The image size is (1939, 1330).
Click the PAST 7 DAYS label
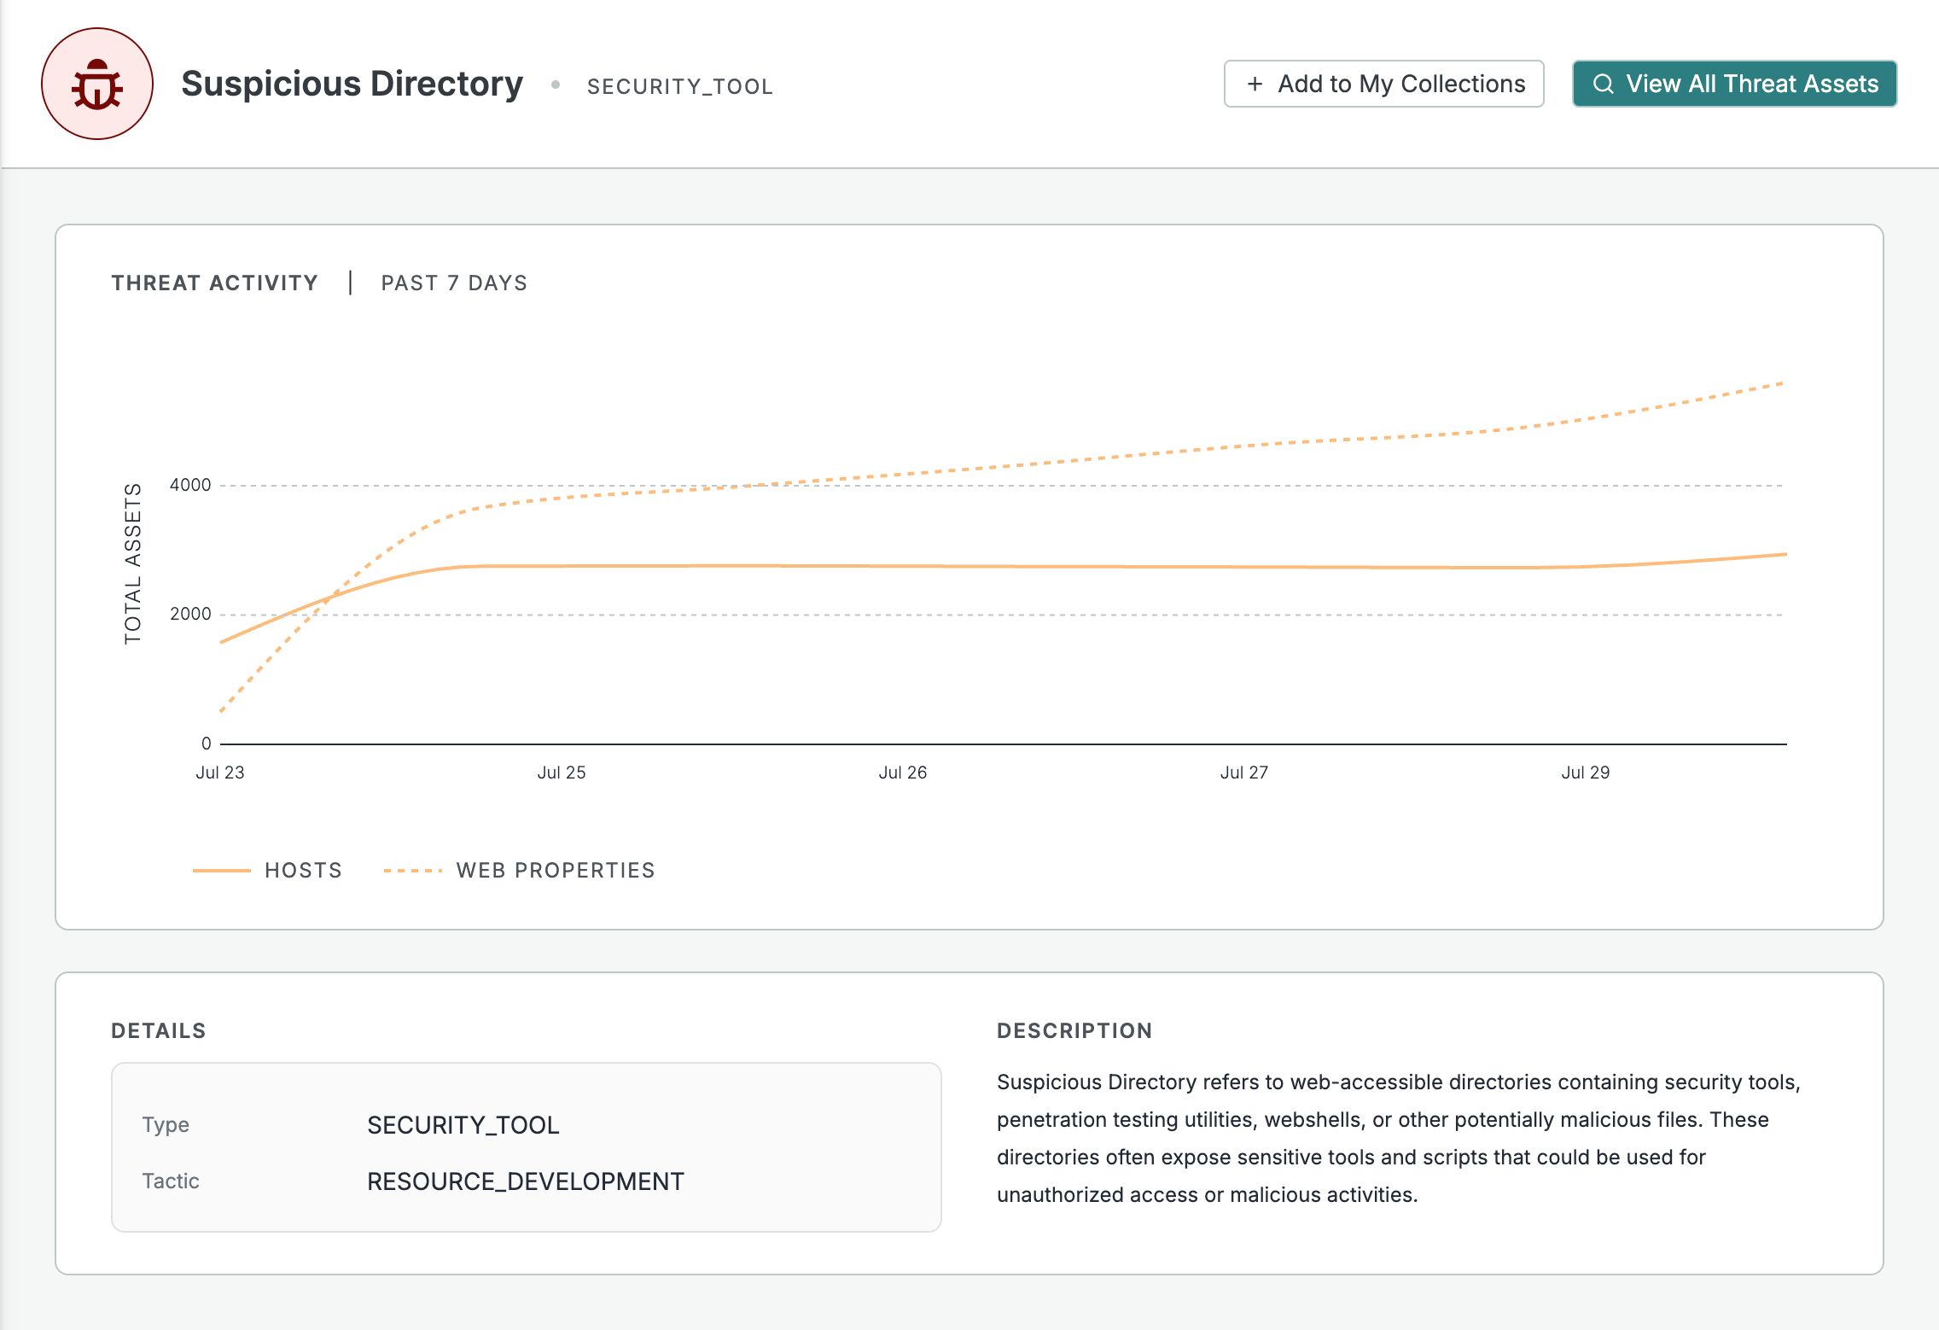click(x=454, y=283)
